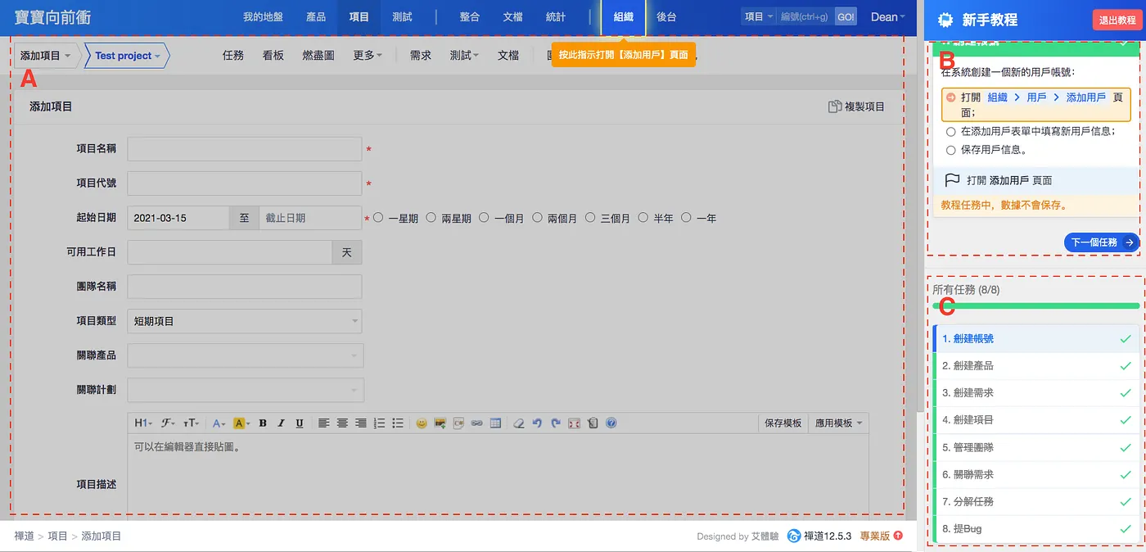Click the flag icon beside 打開 添加用戶 頁面
The image size is (1146, 552).
952,180
